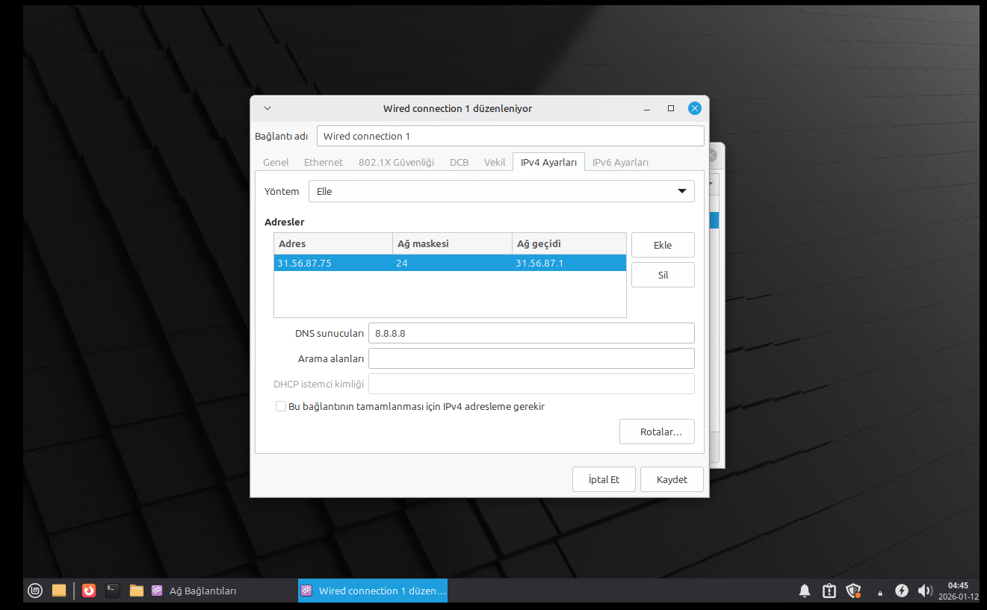Click the small tray icon left of the power bolt
Screen dimensions: 987x610
click(x=880, y=593)
